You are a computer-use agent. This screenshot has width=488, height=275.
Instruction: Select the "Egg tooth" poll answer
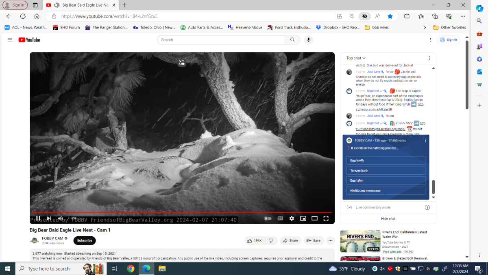click(x=386, y=161)
